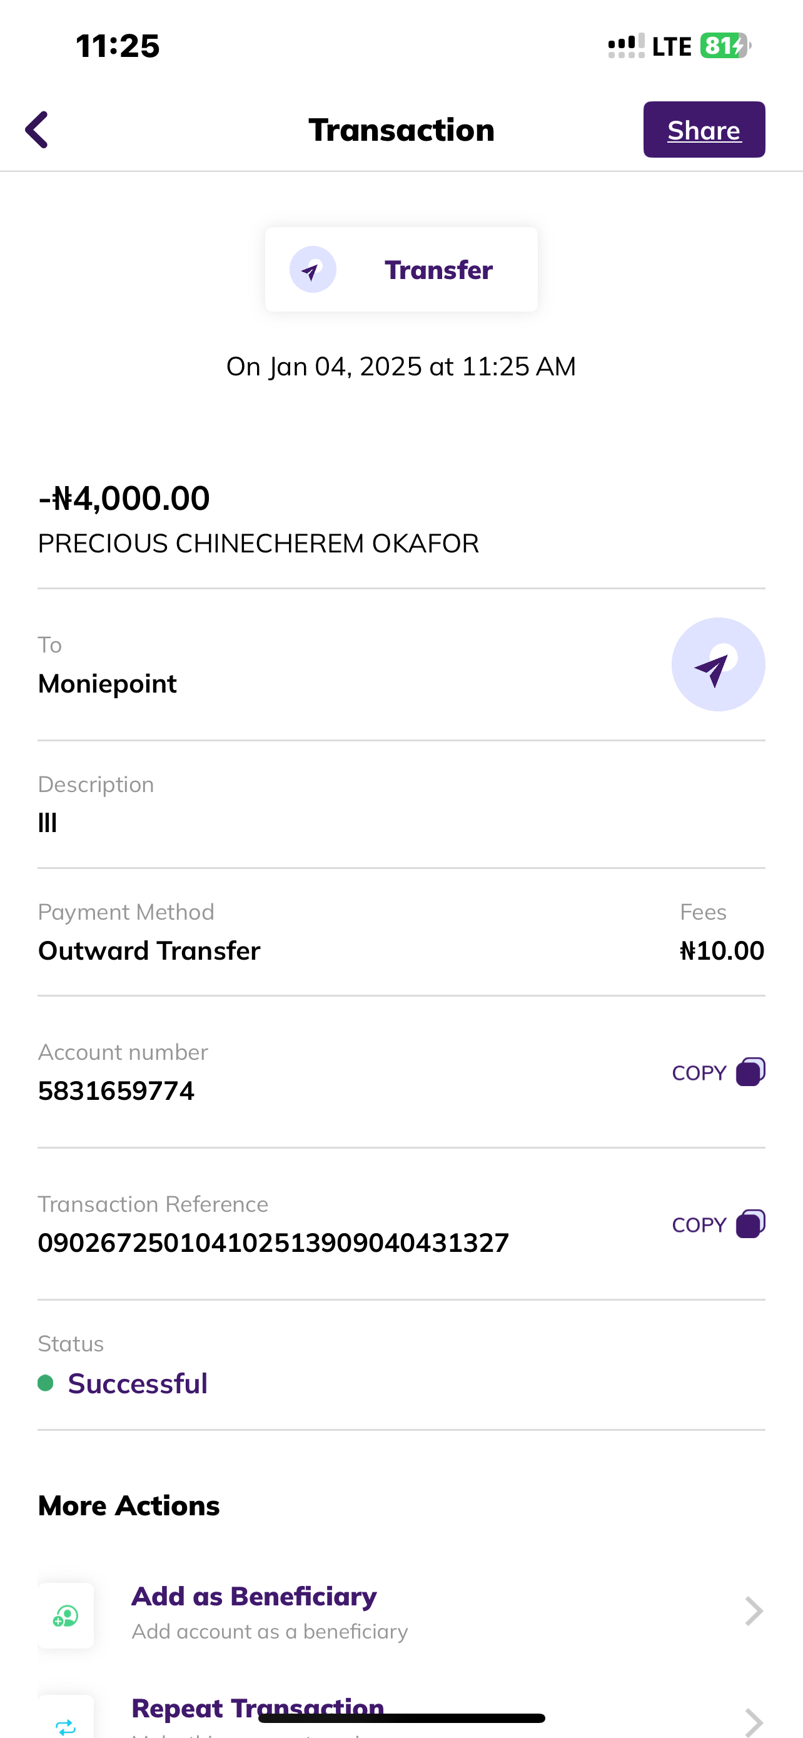Viewport: 803px width, 1738px height.
Task: Copy the account number via COPY text
Action: pyautogui.click(x=699, y=1073)
